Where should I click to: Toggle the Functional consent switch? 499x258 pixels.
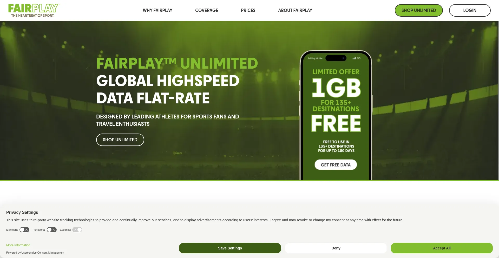click(x=52, y=230)
